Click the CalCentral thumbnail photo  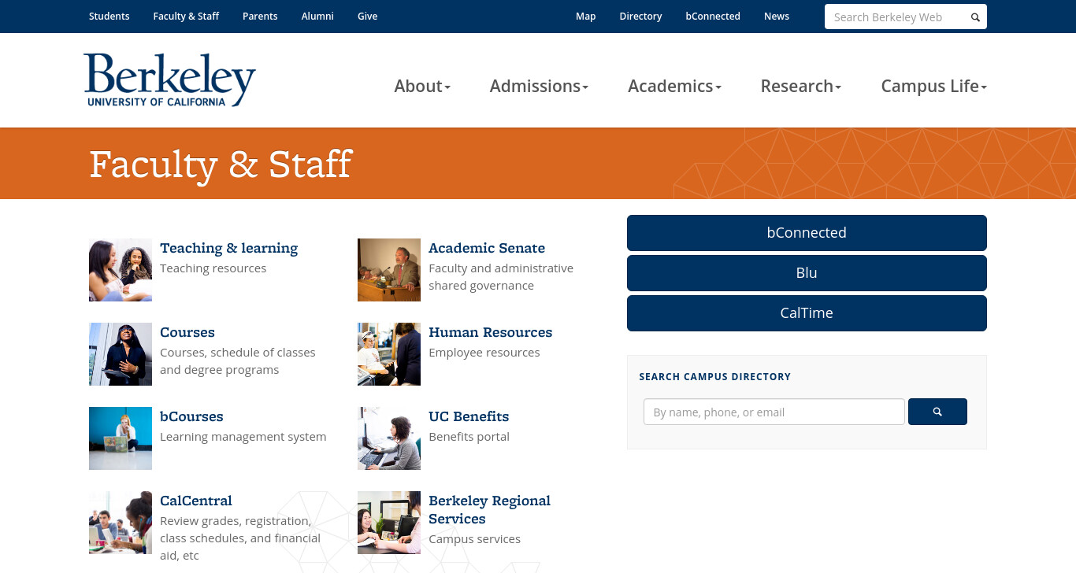click(121, 523)
